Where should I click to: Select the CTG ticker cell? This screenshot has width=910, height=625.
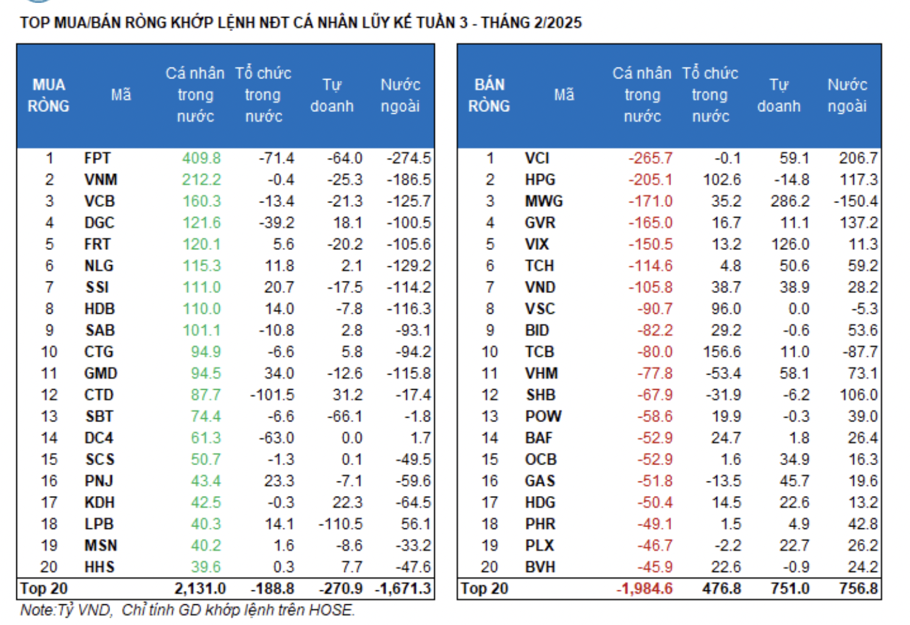pos(99,352)
